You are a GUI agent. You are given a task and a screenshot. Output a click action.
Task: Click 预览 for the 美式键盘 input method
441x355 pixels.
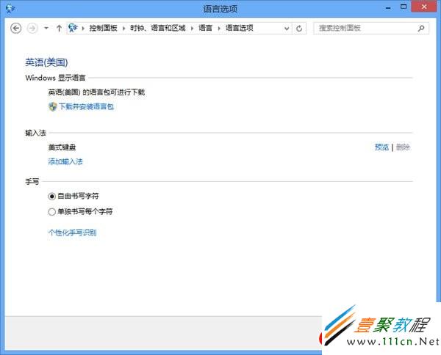[381, 147]
